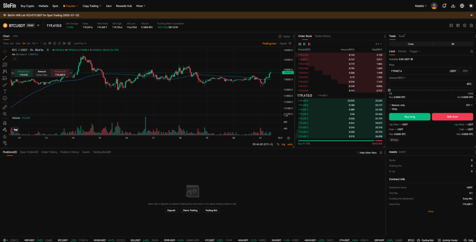The image size is (476, 242).
Task: Select the patterns drawing tool
Action: coord(5,71)
